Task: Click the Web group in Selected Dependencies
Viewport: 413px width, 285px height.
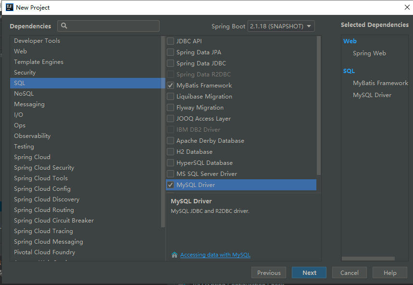Action: pos(350,41)
